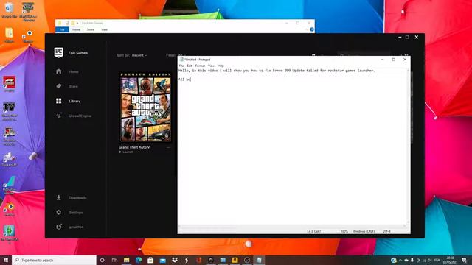Open Cortana from the taskbar
Viewport: 472px width, 265px height.
coord(103,260)
